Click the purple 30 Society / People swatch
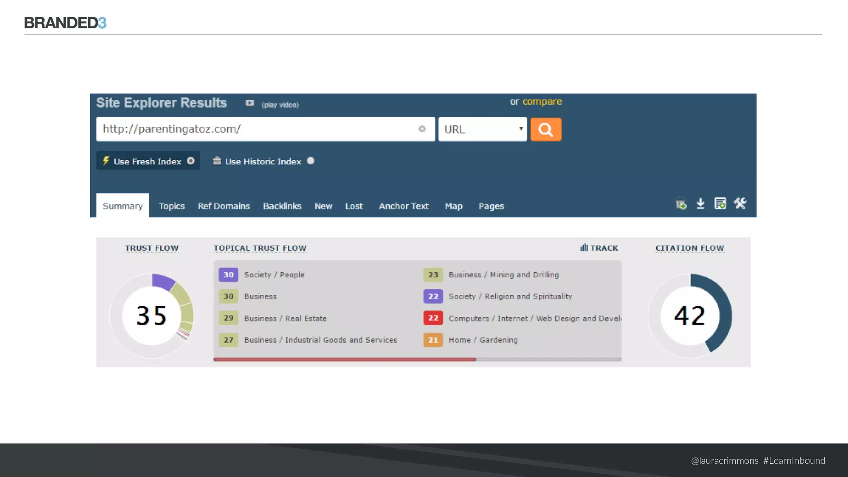This screenshot has height=477, width=848. 228,275
